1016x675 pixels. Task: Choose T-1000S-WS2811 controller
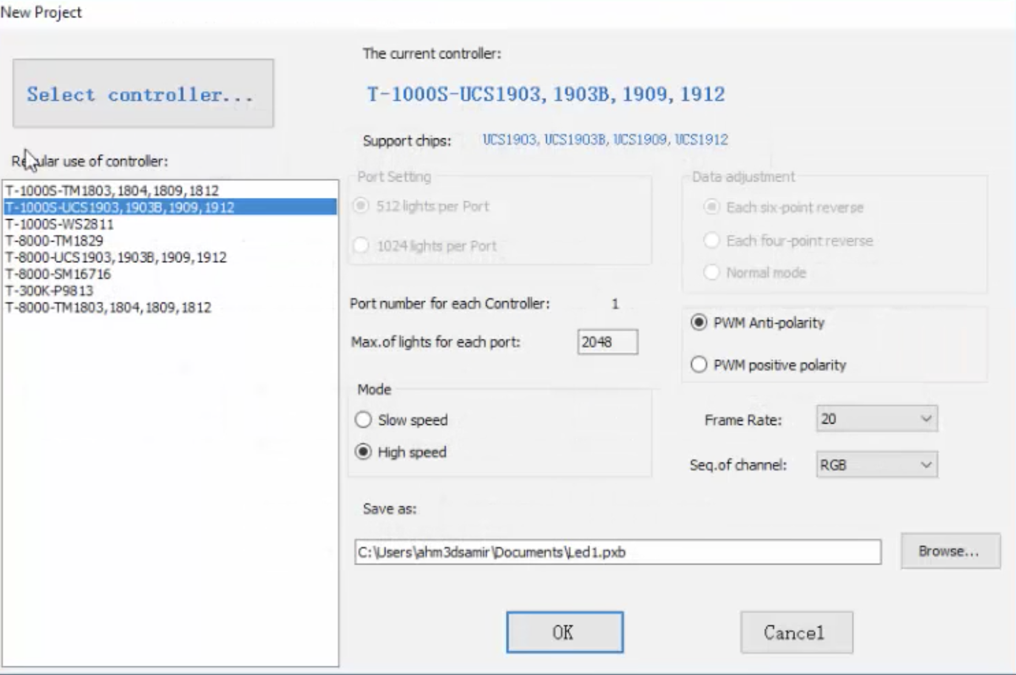coord(170,224)
